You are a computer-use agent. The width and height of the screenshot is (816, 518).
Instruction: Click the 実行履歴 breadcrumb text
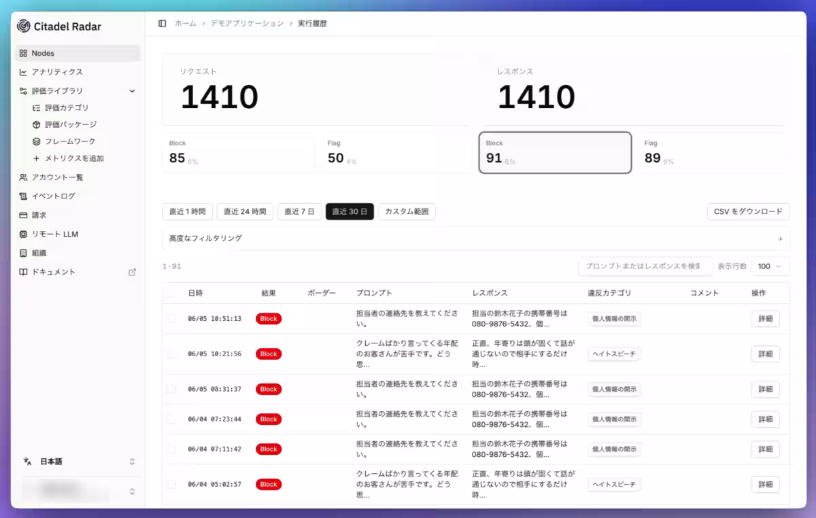point(312,23)
